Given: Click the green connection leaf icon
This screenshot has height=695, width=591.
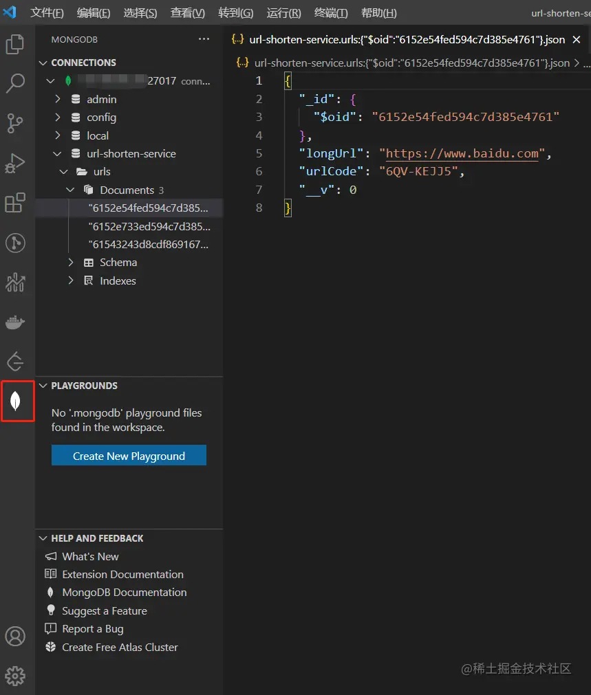Looking at the screenshot, I should (x=68, y=80).
